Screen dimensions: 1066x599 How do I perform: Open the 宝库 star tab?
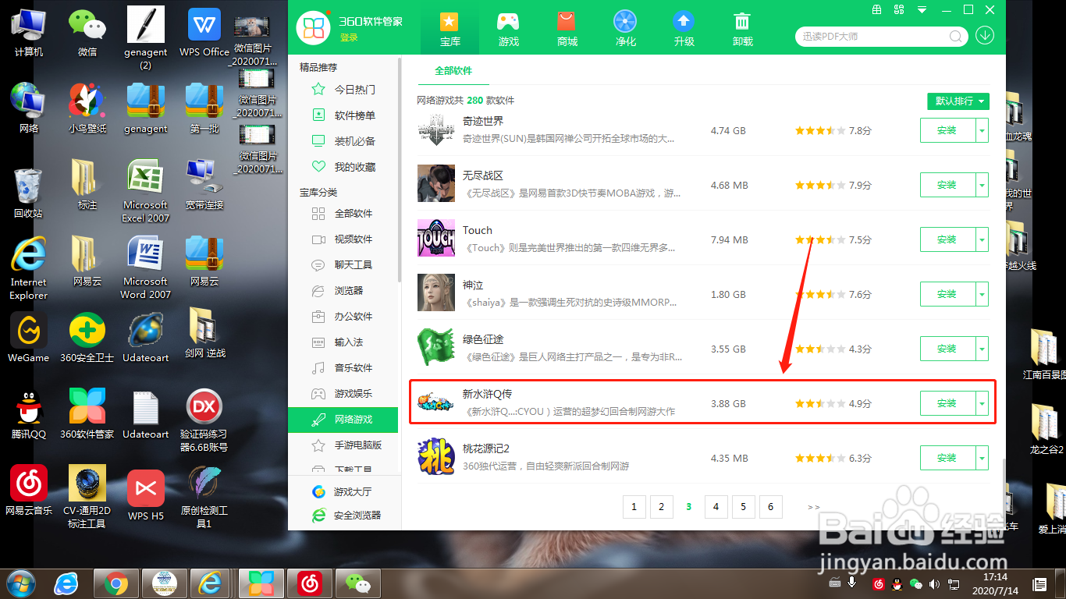tap(449, 29)
